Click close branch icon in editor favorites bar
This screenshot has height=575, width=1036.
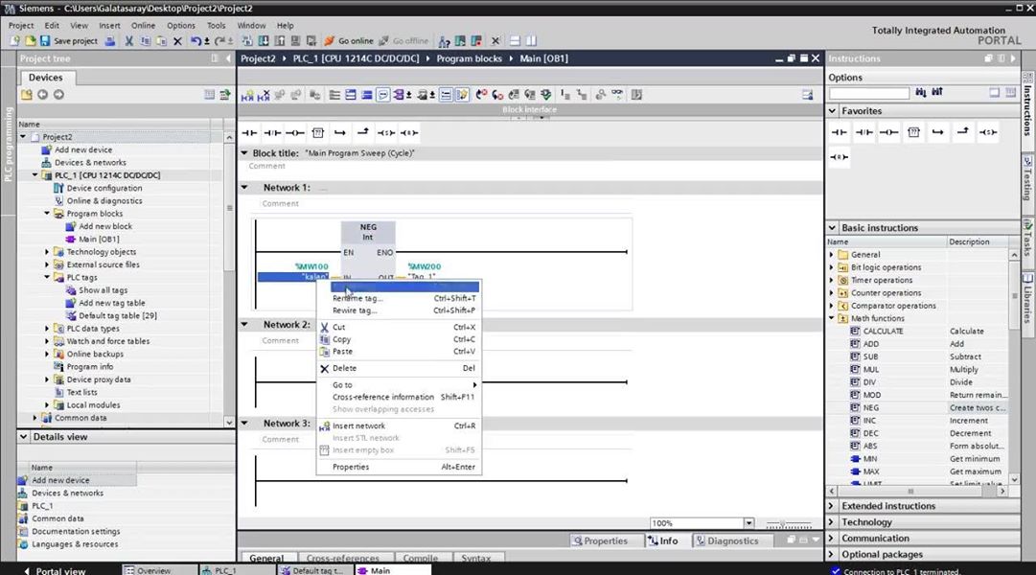click(x=362, y=133)
